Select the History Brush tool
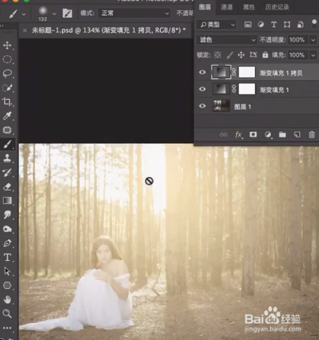The width and height of the screenshot is (319, 340). coord(7,173)
